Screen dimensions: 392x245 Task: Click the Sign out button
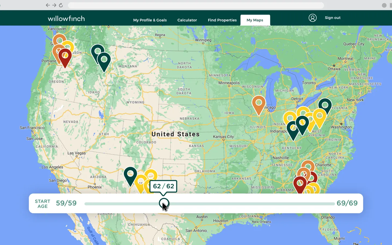[333, 18]
